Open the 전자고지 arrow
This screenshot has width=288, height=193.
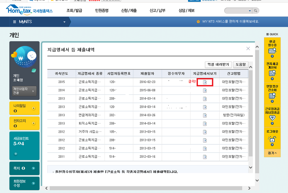(x=33, y=123)
